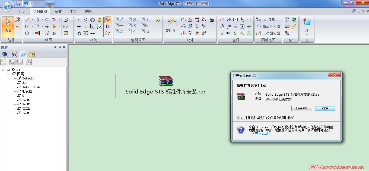Screen dimensions: 369x171
Task: Click the 工程图视图 button
Action: click(x=268, y=33)
